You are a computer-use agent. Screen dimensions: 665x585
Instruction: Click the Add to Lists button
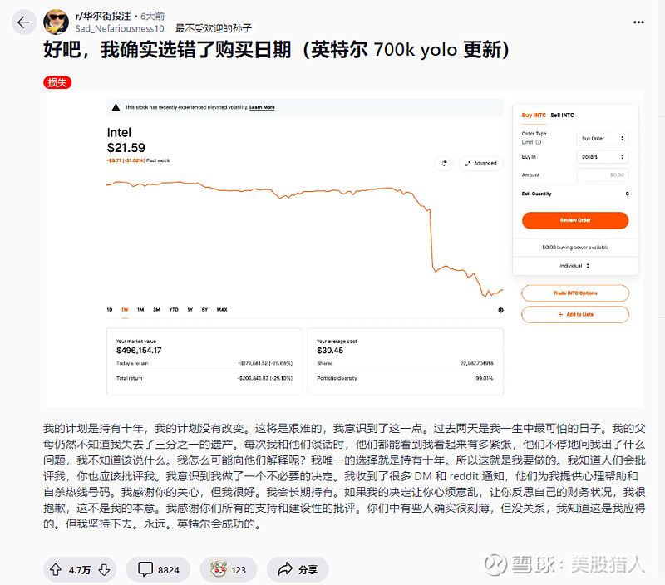point(575,315)
